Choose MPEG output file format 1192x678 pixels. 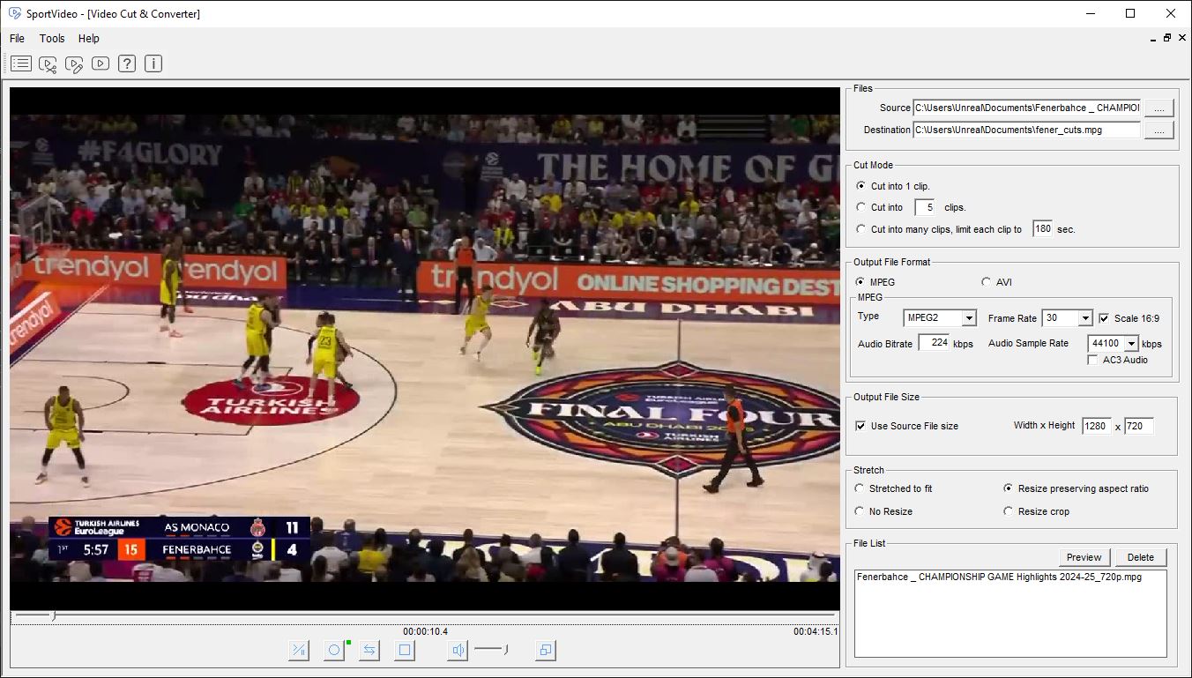[x=861, y=282]
